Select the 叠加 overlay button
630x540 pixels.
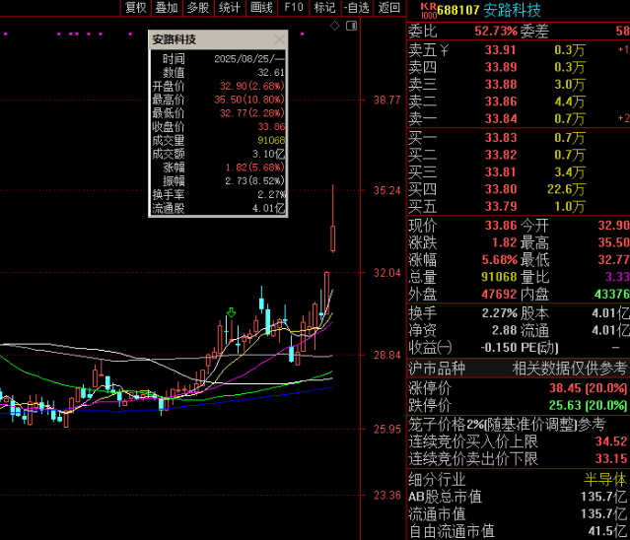tap(167, 8)
